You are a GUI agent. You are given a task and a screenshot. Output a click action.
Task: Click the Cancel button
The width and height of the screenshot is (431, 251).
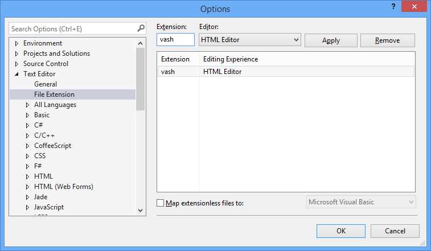395,231
